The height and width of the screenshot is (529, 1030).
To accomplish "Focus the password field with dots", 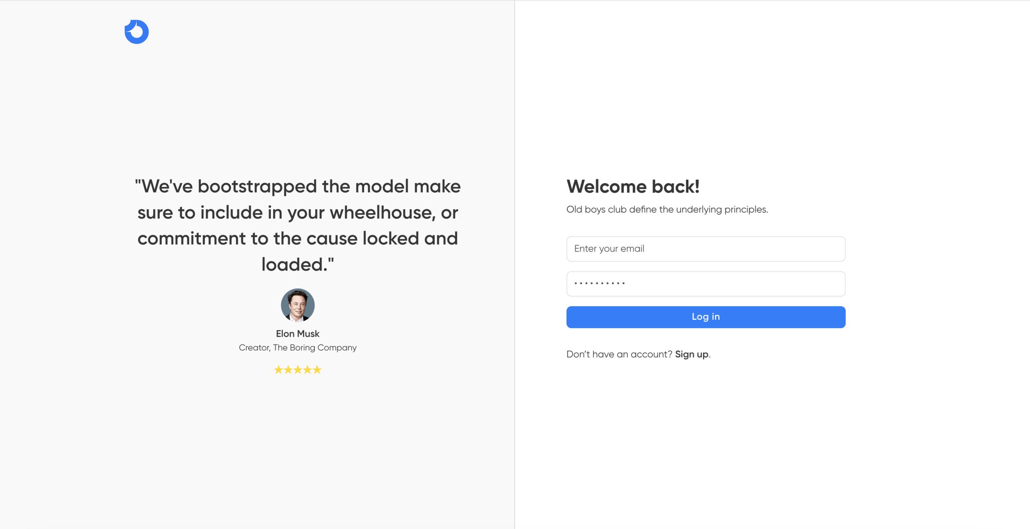I will (x=706, y=284).
